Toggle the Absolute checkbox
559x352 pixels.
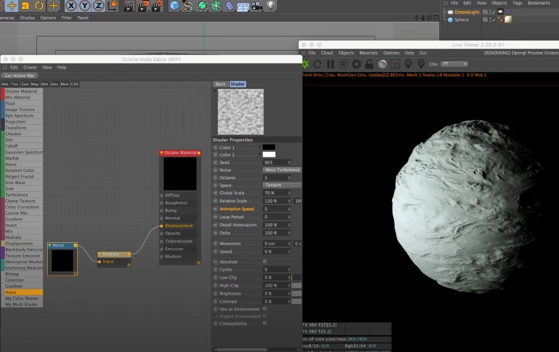(265, 262)
